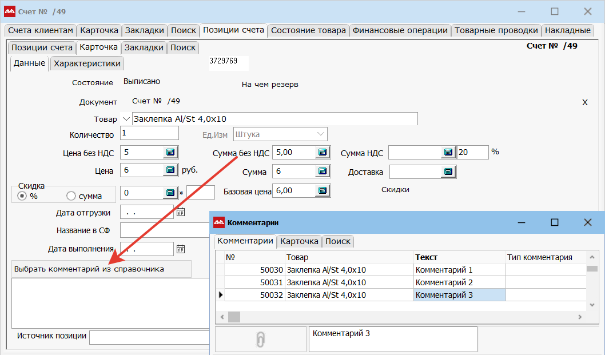Click the НДС percent field showing 20

[x=473, y=153]
